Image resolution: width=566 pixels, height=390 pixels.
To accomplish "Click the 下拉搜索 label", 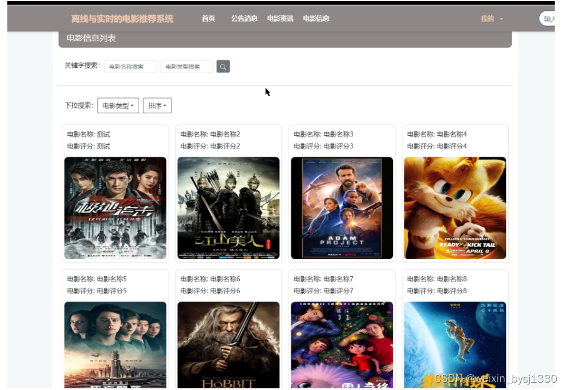I will 79,105.
